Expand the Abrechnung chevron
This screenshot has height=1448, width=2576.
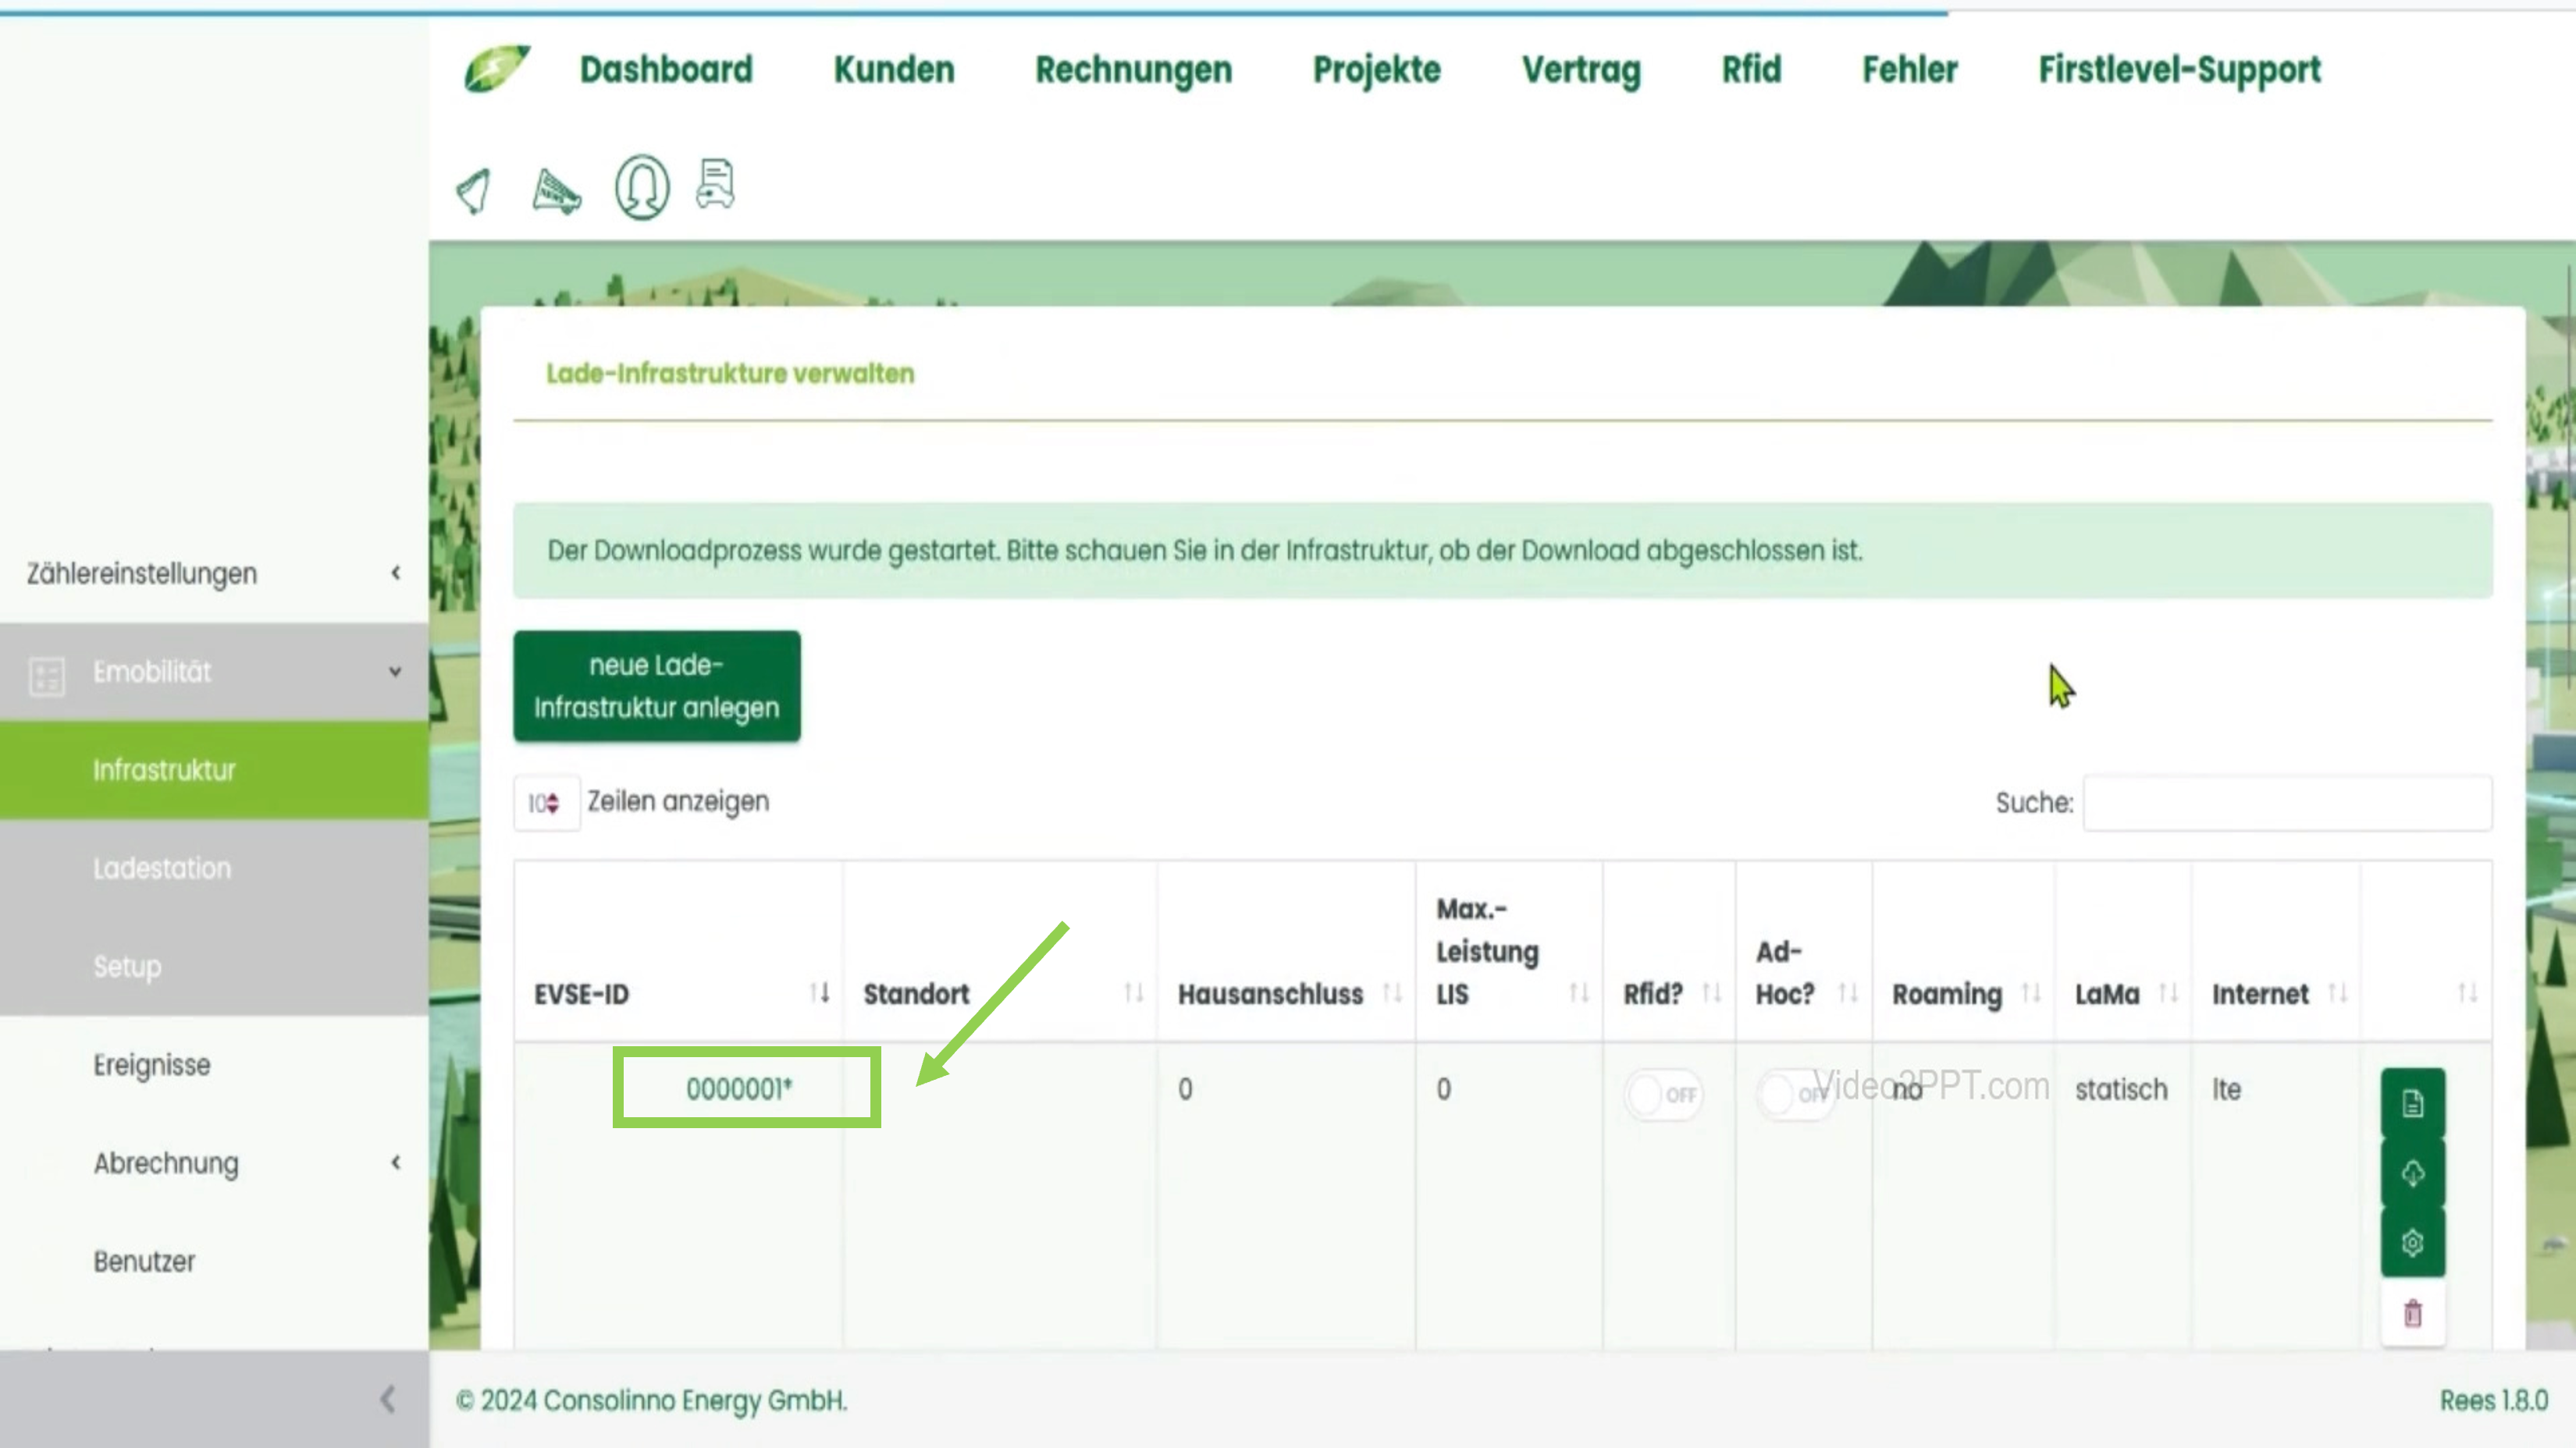pos(396,1162)
